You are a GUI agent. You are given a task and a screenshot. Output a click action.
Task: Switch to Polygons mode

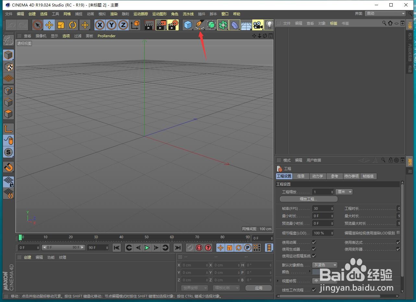8,114
